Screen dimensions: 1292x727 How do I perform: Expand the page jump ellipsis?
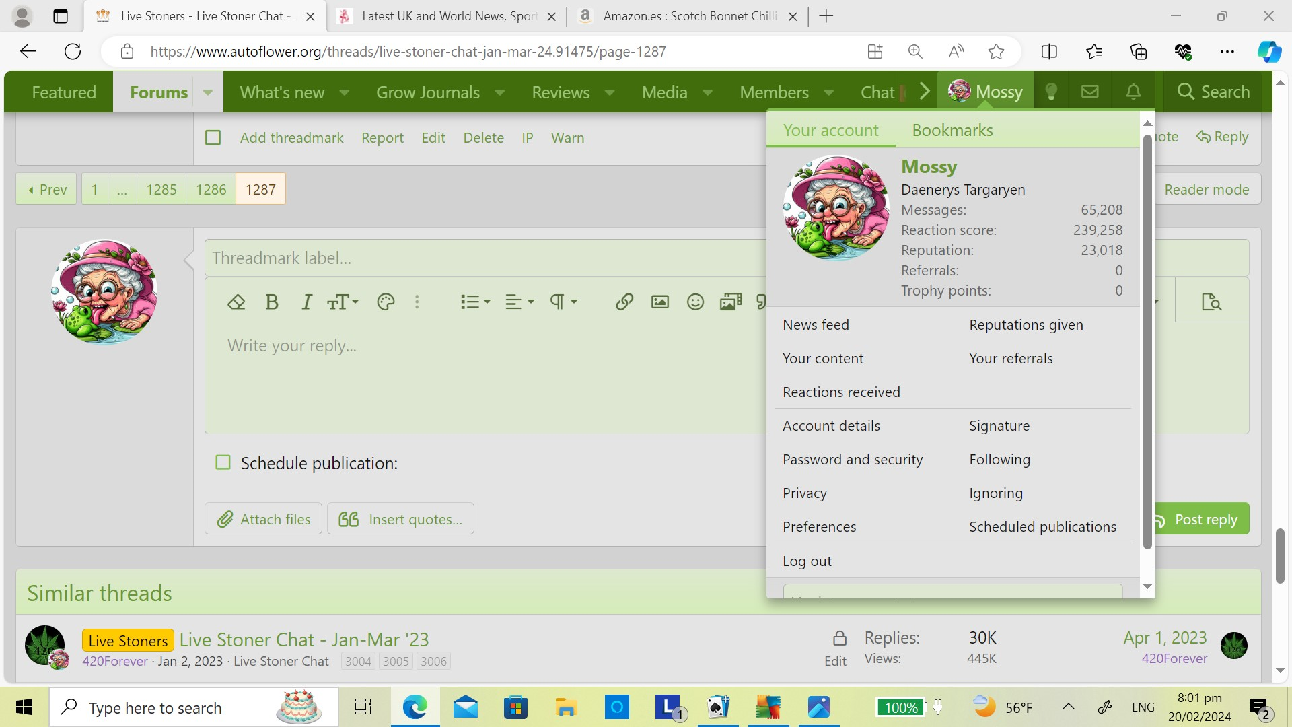point(122,189)
